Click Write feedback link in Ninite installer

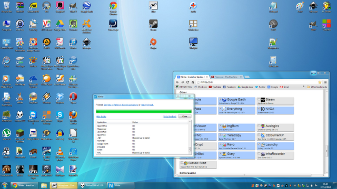170,117
